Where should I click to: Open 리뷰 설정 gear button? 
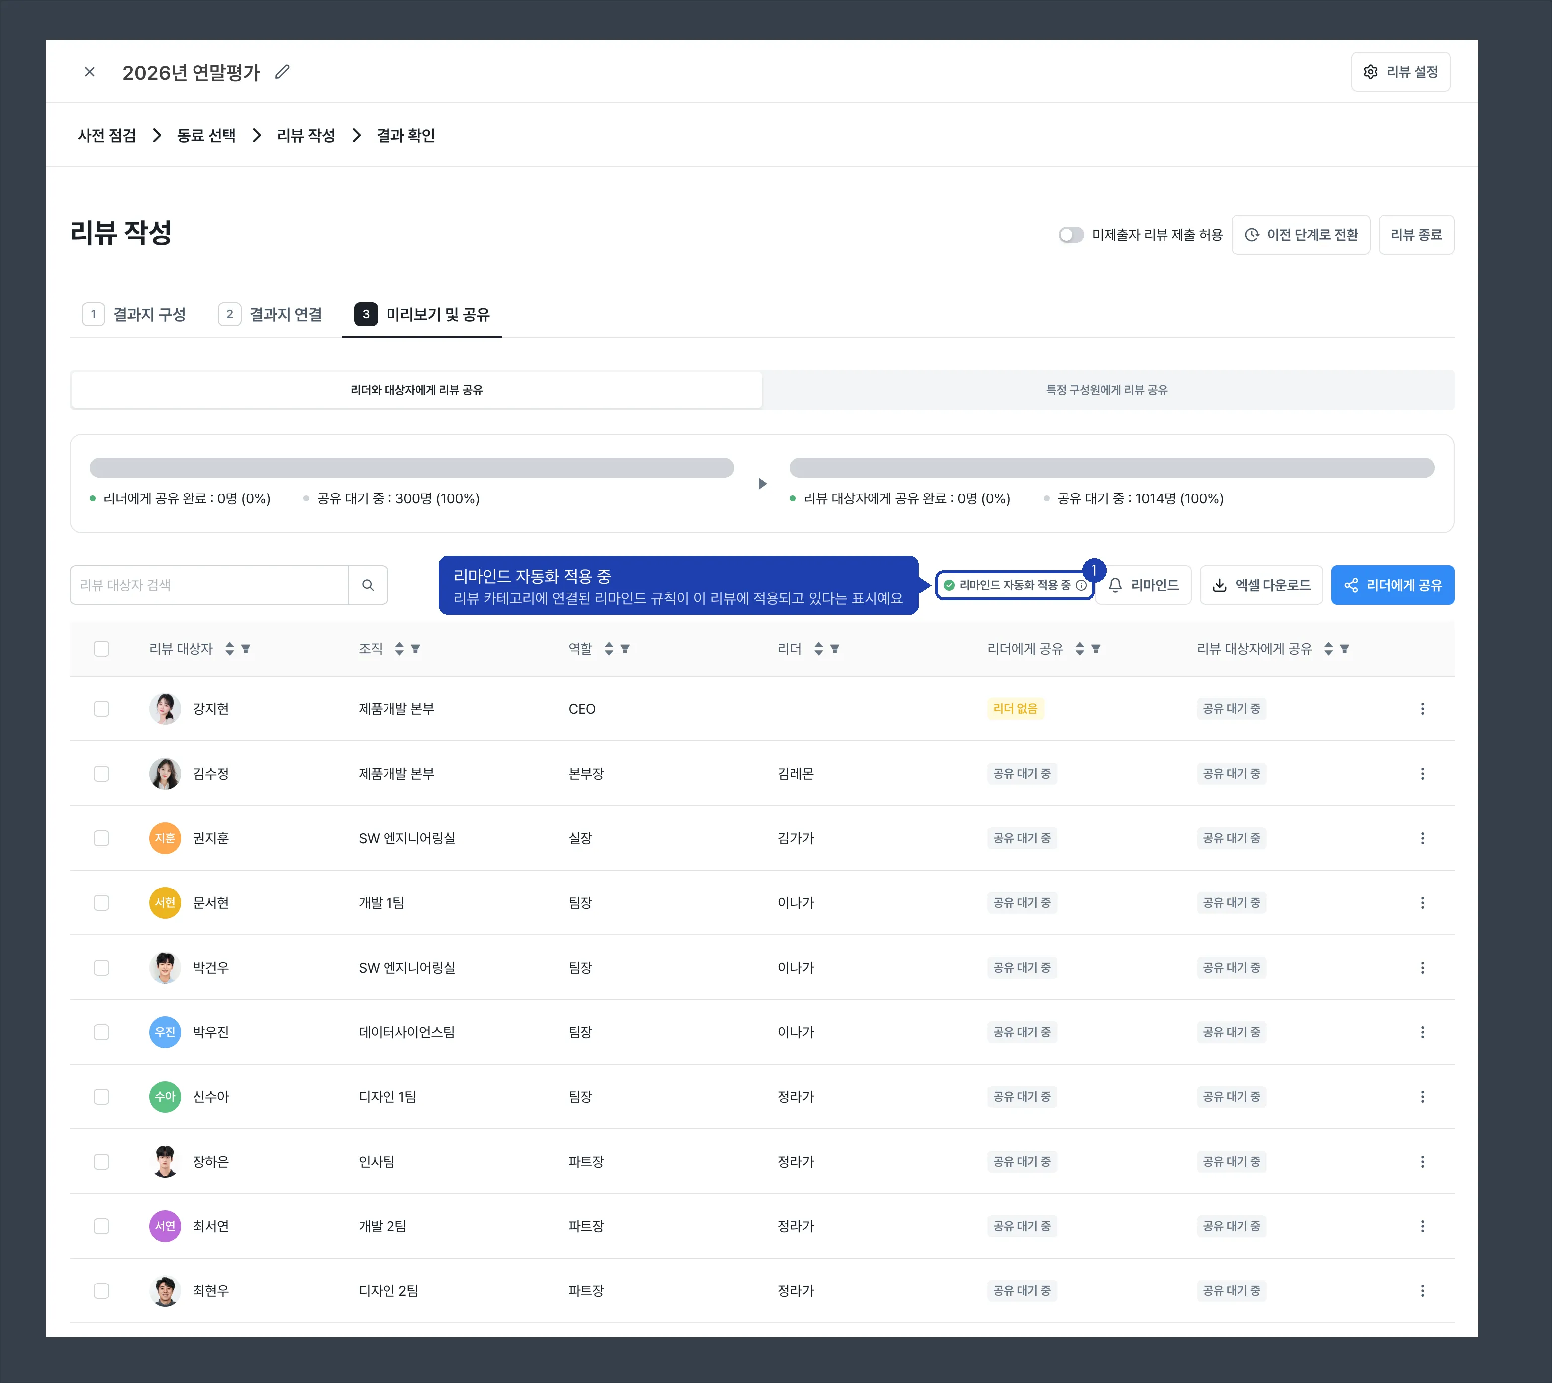click(x=1399, y=72)
